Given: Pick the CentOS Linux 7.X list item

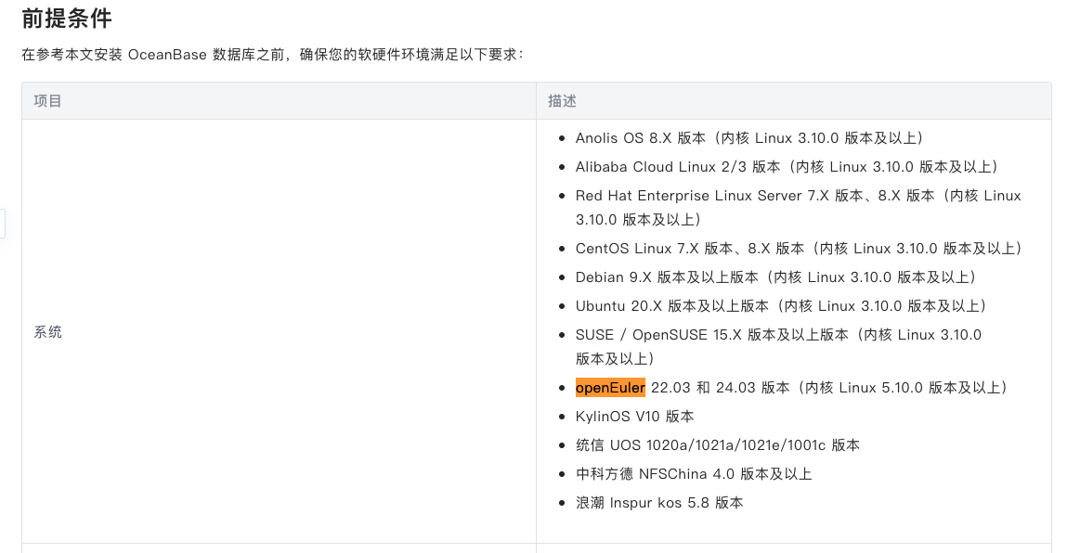Looking at the screenshot, I should (799, 249).
